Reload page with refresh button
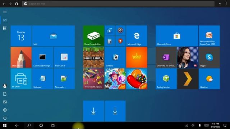The width and height of the screenshot is (230, 129). click(17, 4)
